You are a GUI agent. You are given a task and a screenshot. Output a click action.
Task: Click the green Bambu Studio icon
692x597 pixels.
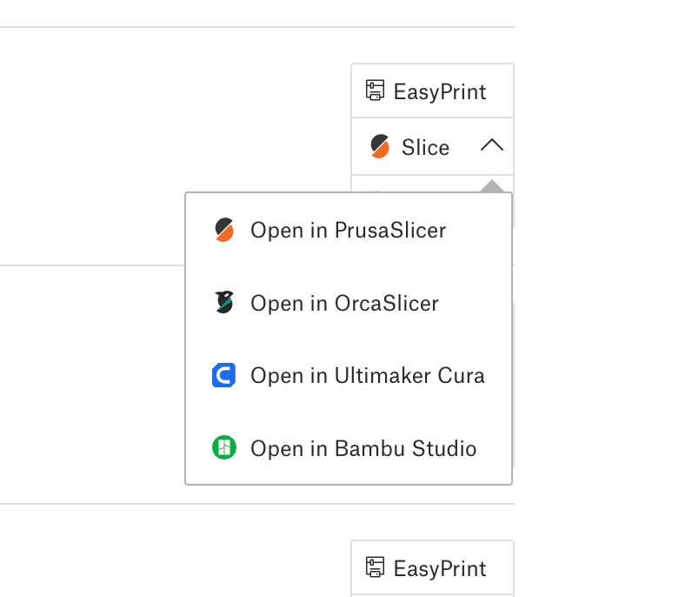pyautogui.click(x=224, y=447)
